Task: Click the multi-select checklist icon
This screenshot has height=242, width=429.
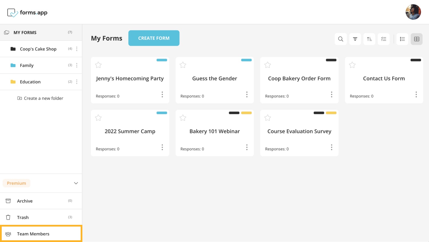Action: click(x=384, y=39)
